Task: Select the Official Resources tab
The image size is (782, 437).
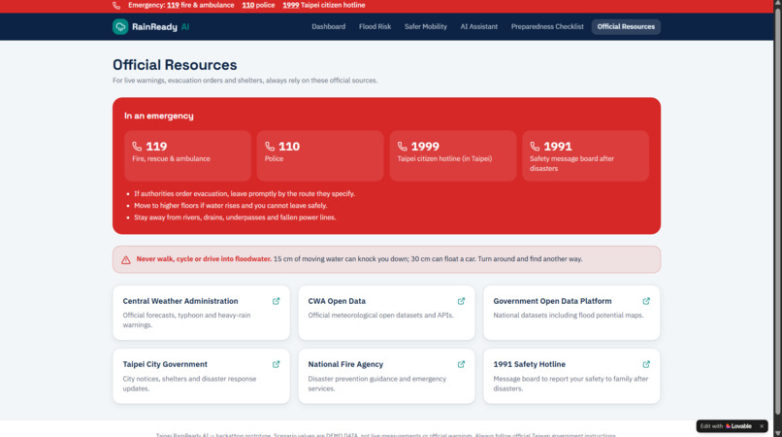Action: (626, 26)
